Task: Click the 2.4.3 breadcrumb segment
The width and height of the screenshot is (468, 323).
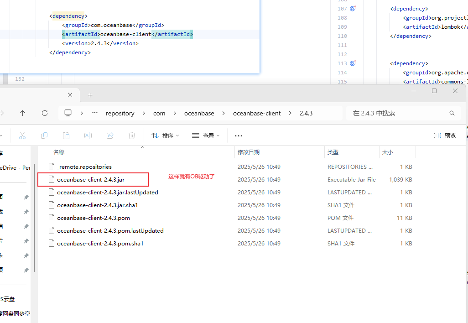Action: [306, 113]
